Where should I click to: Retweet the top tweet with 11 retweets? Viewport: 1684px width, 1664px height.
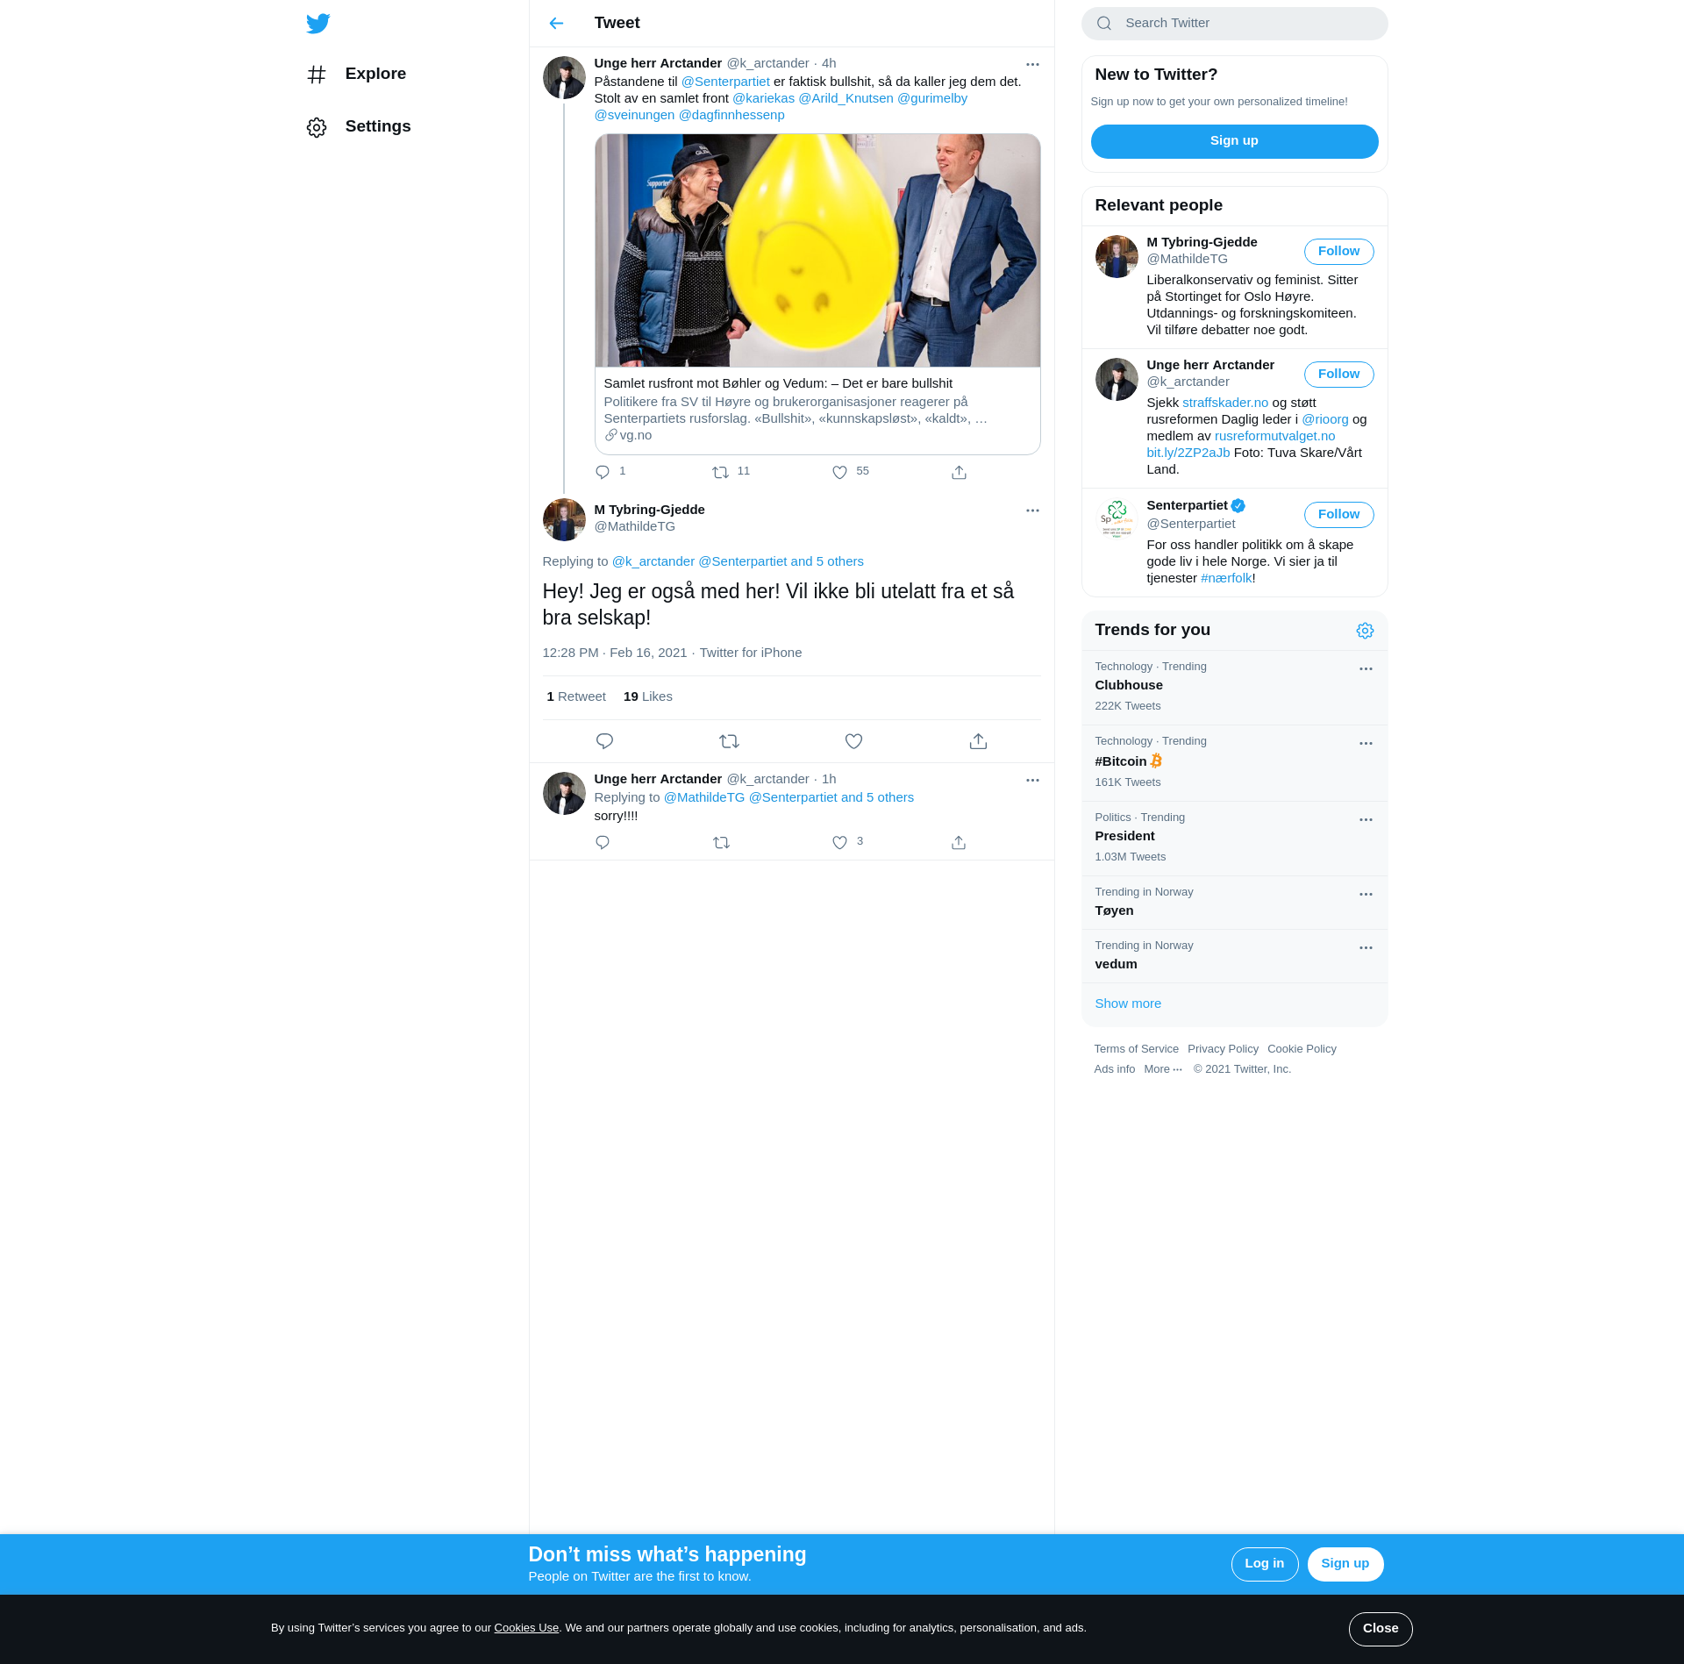pyautogui.click(x=721, y=472)
